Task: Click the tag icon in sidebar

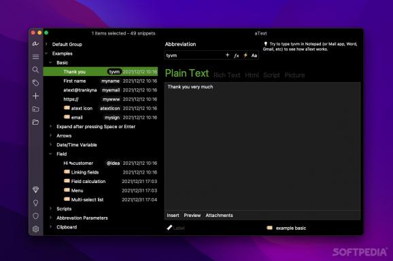Action: coord(35,83)
